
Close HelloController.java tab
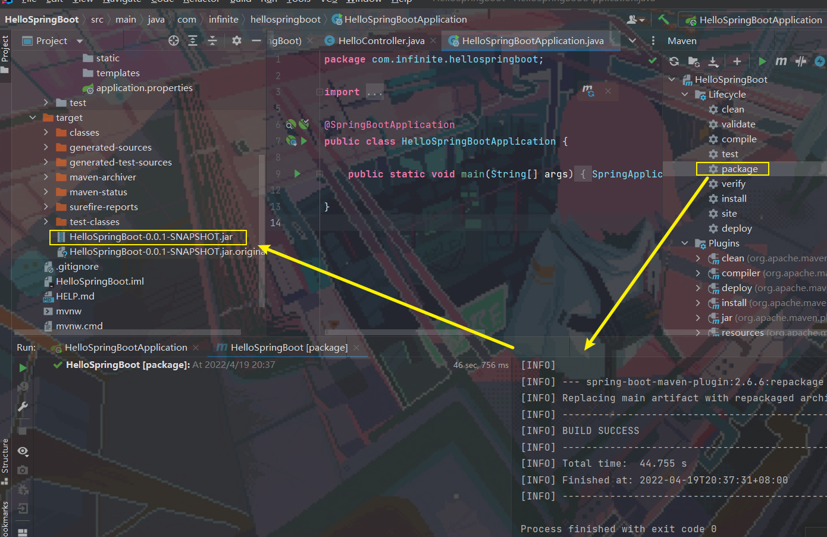[433, 40]
